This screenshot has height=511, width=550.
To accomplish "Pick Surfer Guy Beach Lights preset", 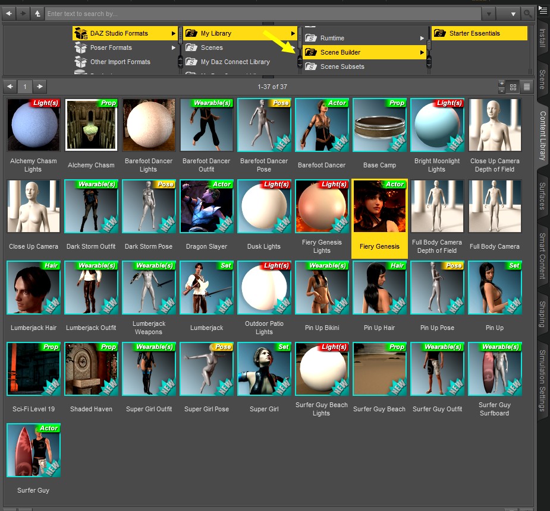I will coord(322,369).
